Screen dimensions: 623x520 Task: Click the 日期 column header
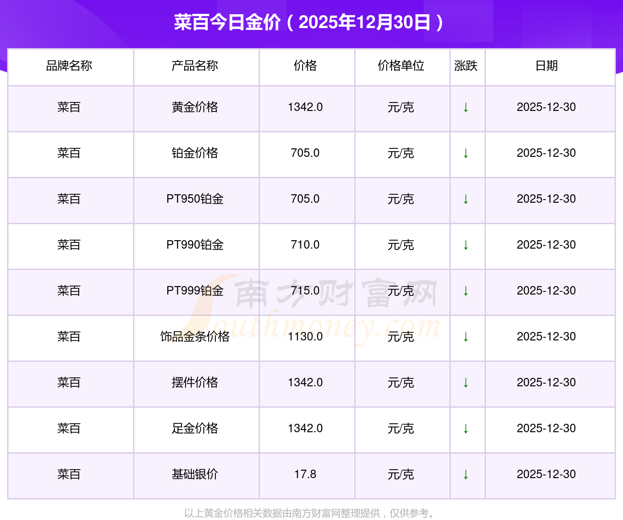pyautogui.click(x=546, y=66)
